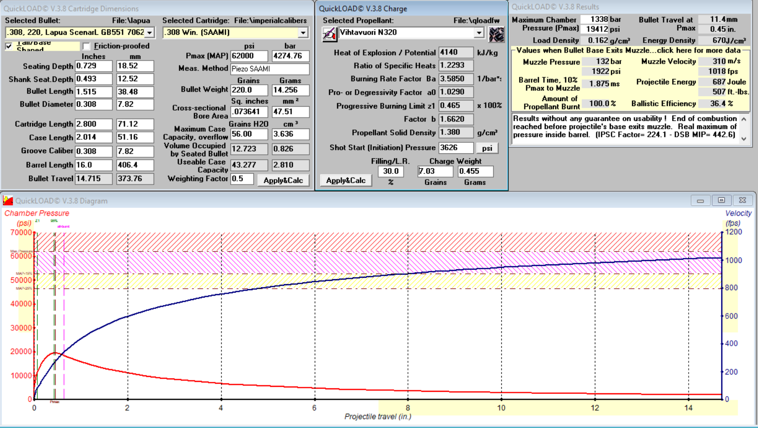Screen dimensions: 758x428
Task: Close the QuickLOAD Diagram window
Action: click(742, 200)
